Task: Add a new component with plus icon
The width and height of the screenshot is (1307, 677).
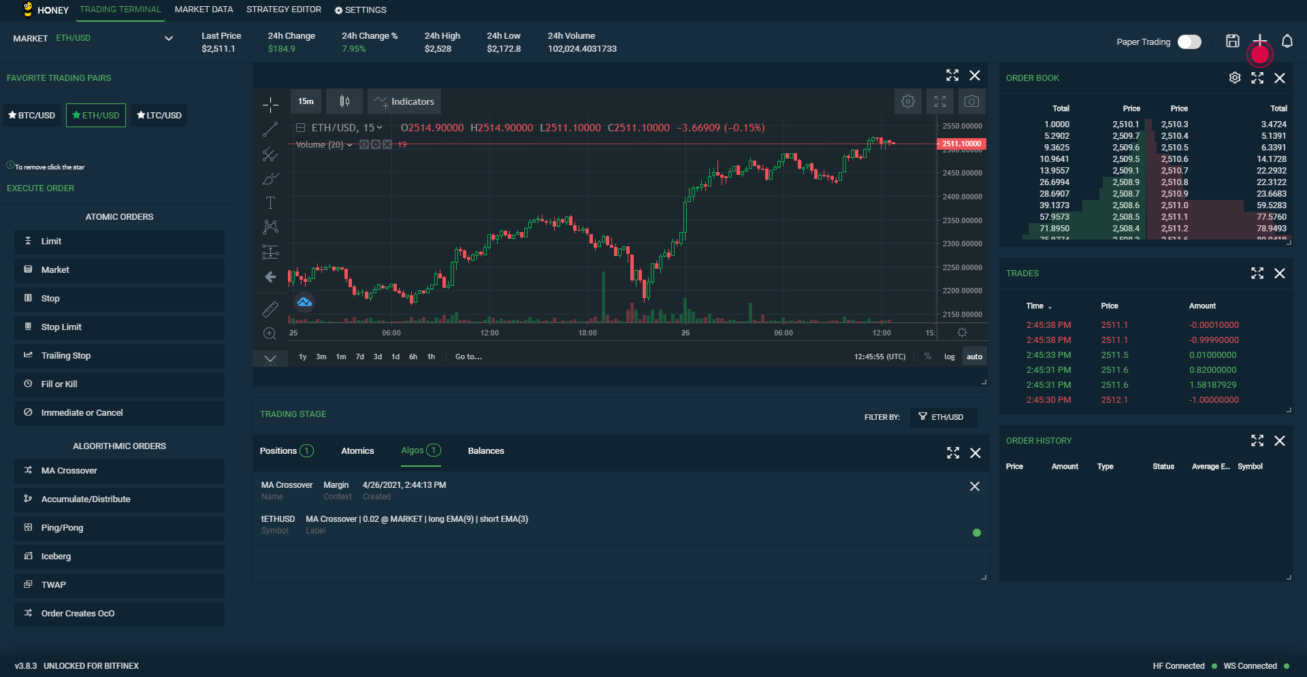Action: click(1260, 41)
